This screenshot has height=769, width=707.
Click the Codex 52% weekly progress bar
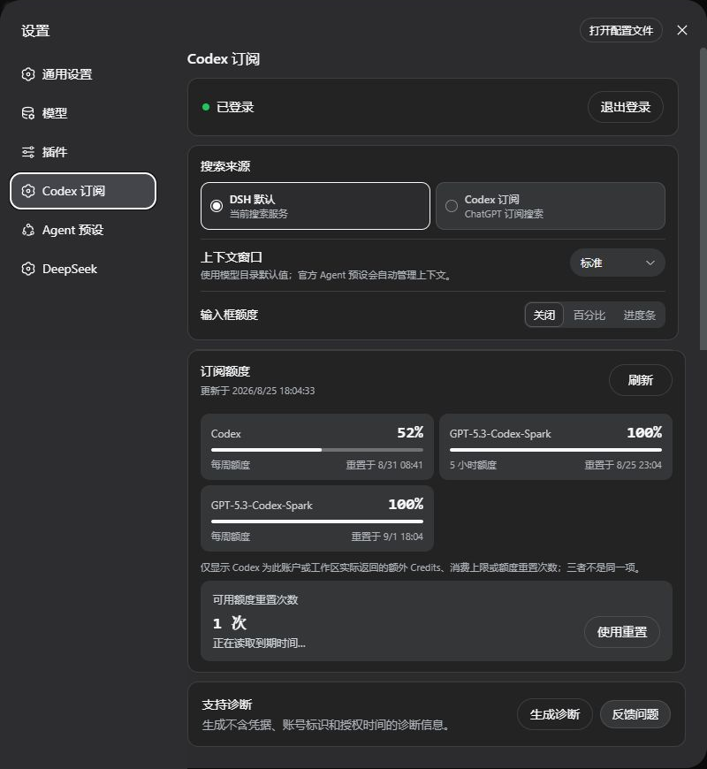pos(317,450)
